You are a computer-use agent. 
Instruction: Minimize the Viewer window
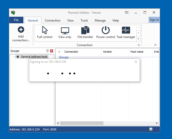click(136, 13)
